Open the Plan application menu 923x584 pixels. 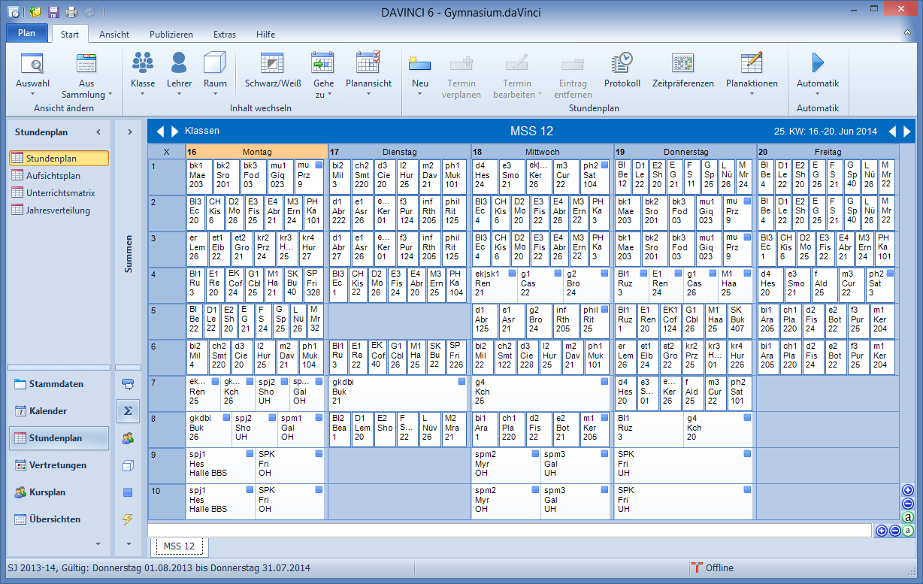tap(27, 33)
